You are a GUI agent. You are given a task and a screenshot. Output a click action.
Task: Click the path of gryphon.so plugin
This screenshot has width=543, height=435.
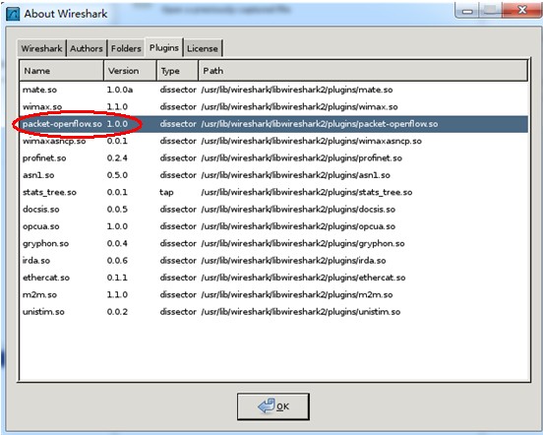coord(303,243)
